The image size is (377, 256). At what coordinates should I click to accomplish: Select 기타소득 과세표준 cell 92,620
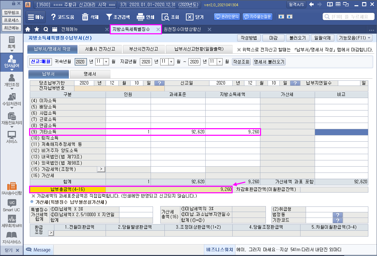tap(178, 132)
